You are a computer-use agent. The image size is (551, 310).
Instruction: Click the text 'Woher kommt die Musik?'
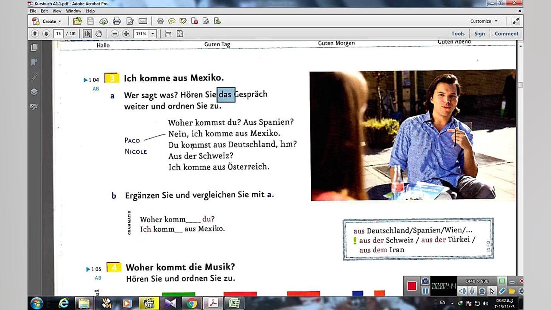coord(180,267)
